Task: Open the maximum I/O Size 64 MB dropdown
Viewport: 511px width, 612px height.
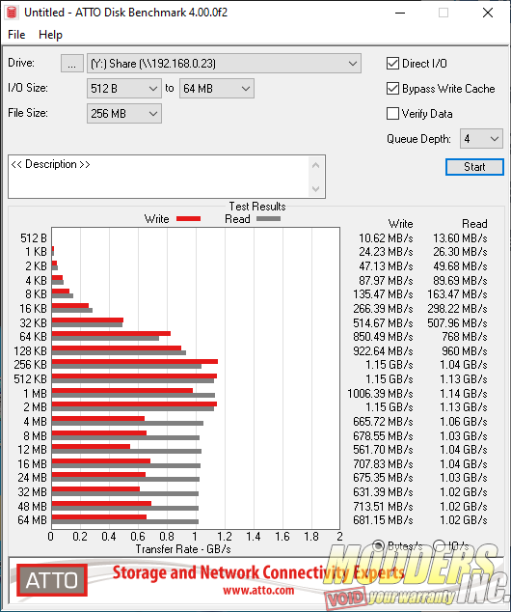Action: tap(217, 89)
